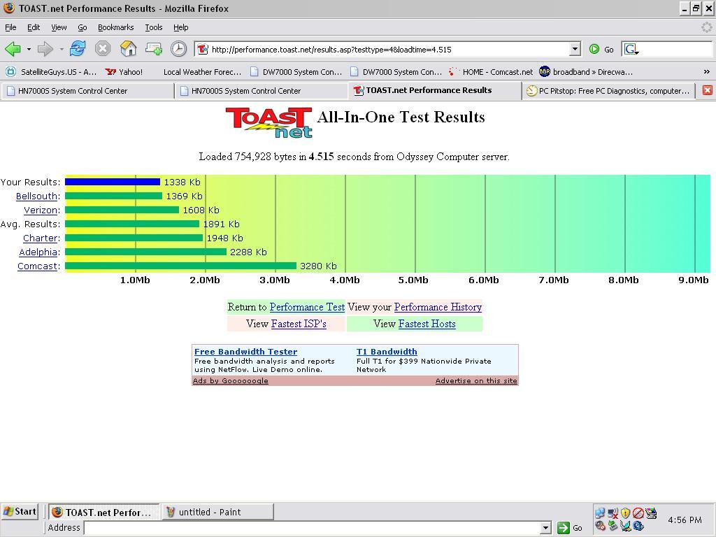Click Advertise on this site link
Viewport: 716px width, 537px height.
point(476,381)
